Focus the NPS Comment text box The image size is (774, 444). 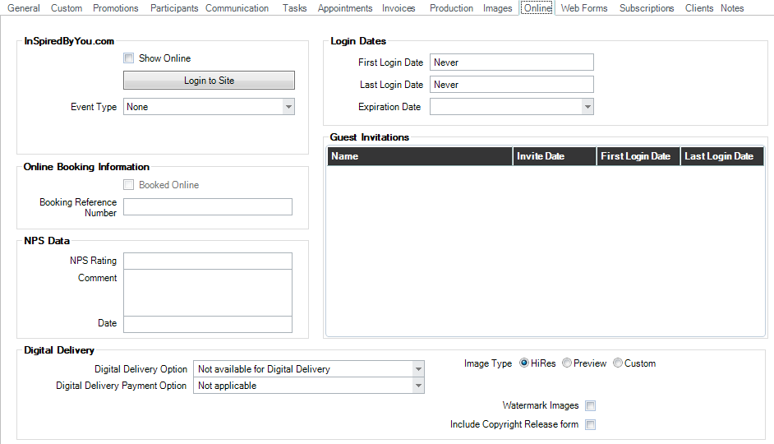click(208, 293)
